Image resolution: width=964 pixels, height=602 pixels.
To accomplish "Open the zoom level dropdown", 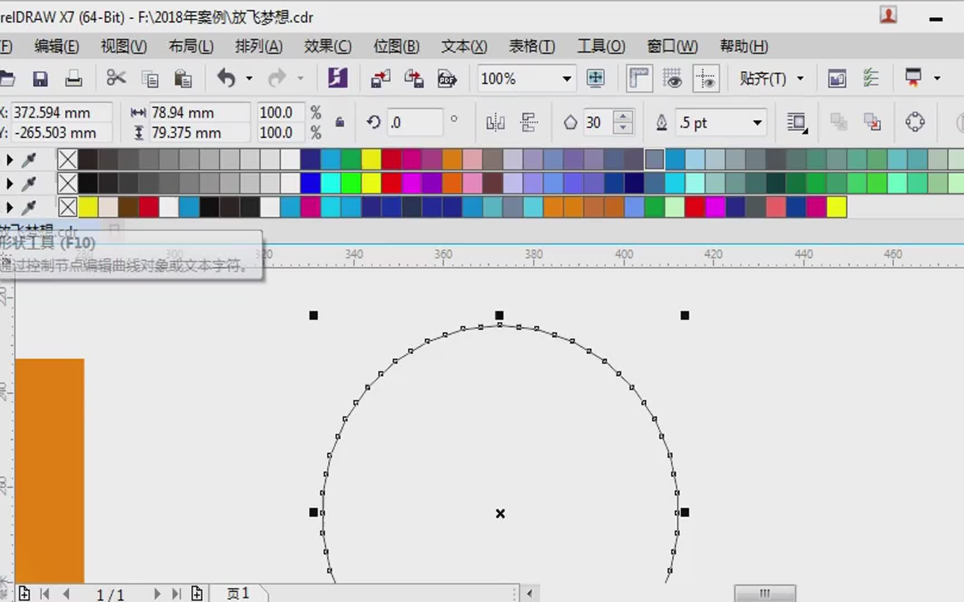I will (x=567, y=79).
